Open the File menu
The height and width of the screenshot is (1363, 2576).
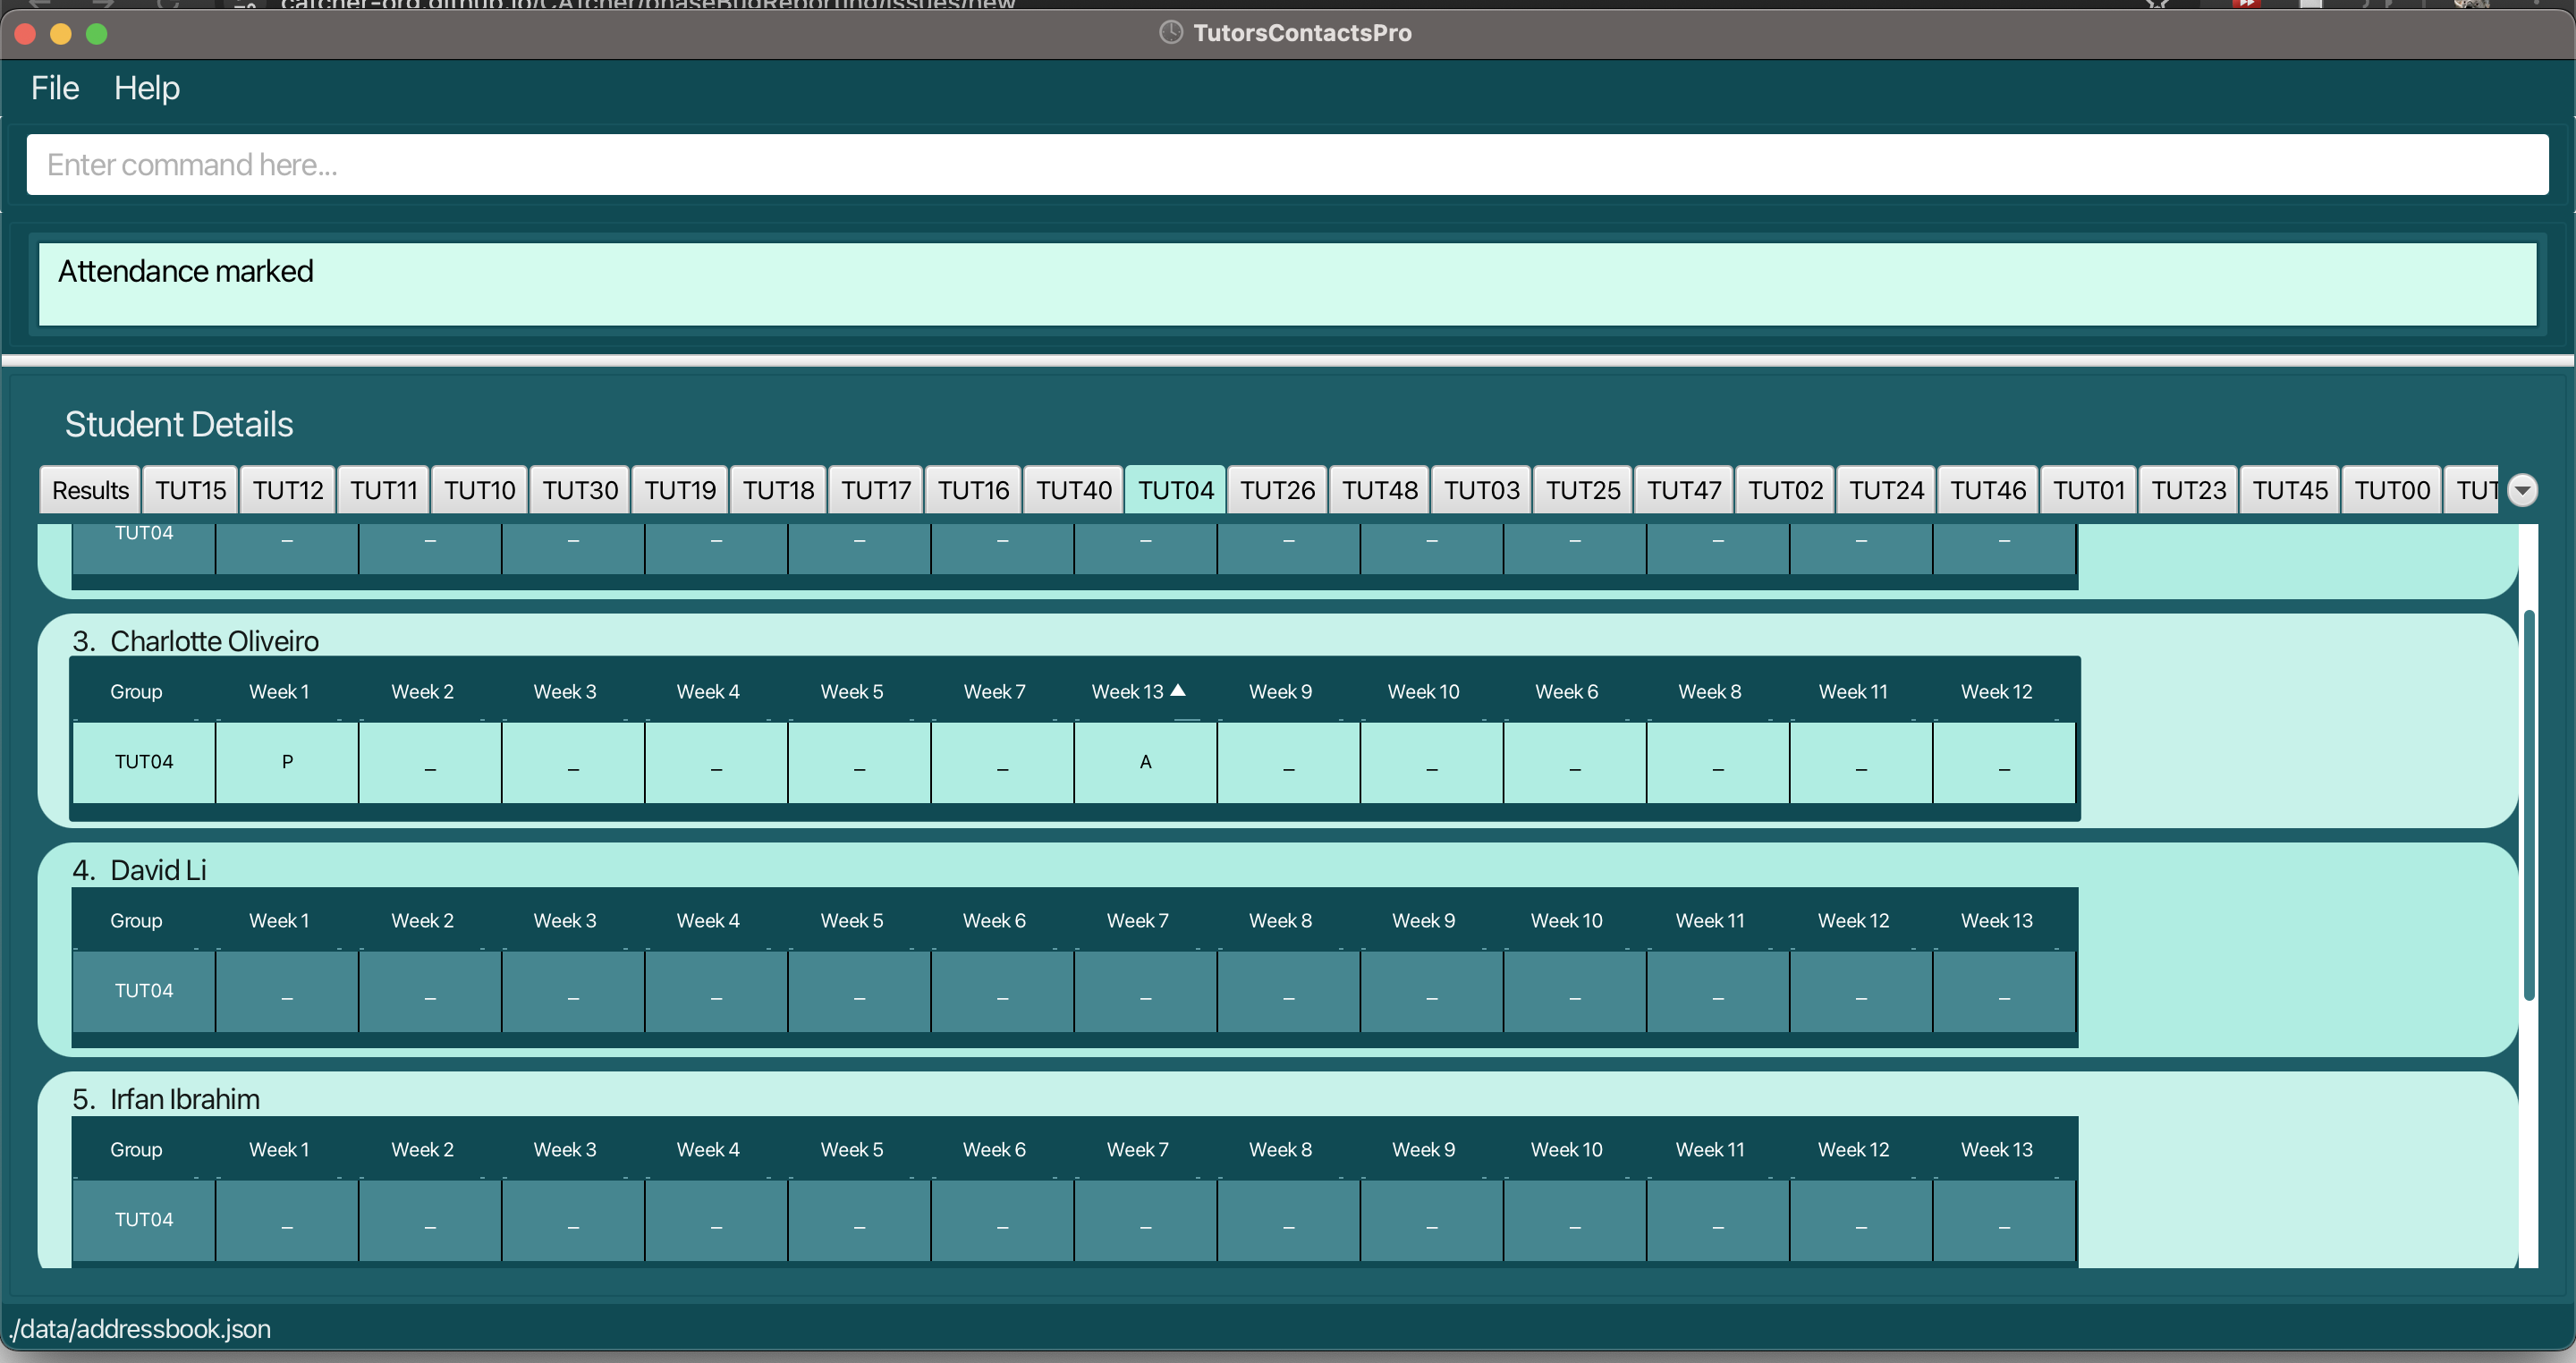point(54,88)
